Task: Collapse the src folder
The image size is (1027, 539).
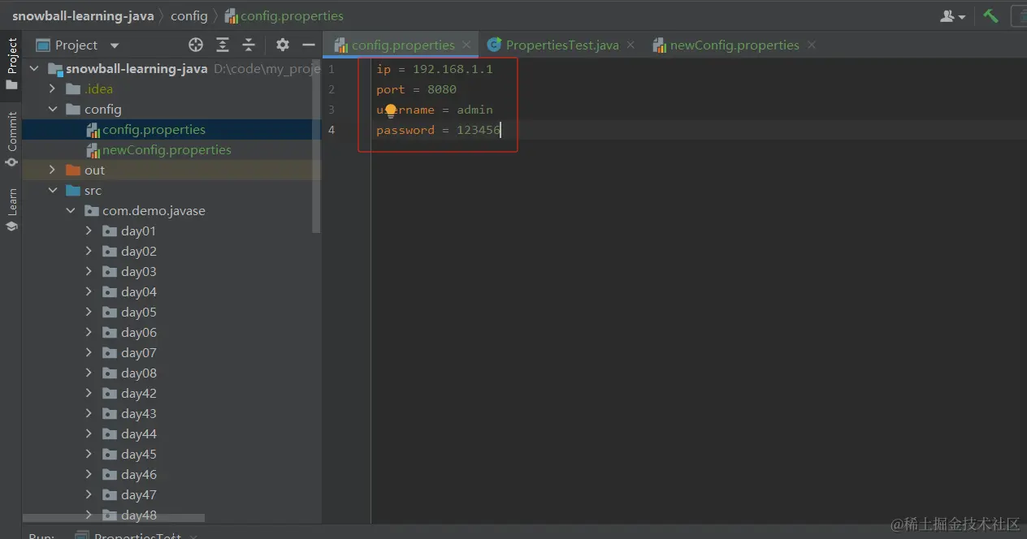Action: point(52,191)
